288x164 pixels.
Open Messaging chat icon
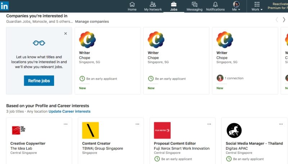(194, 4)
